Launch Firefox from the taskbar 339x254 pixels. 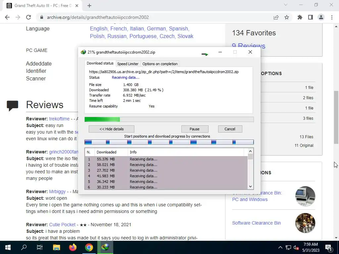(x=73, y=247)
